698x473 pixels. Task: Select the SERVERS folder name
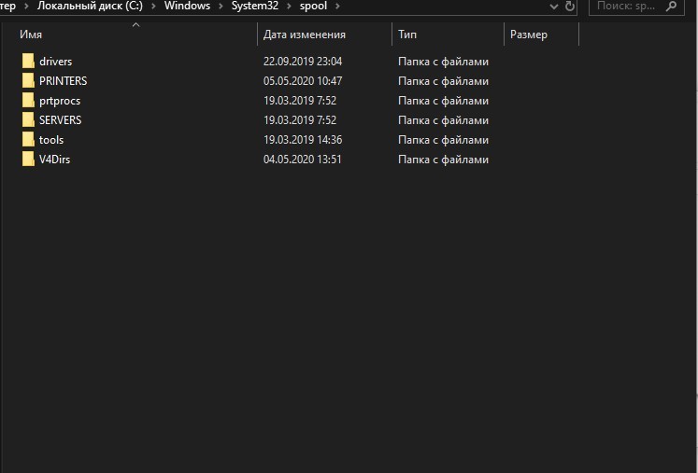60,120
